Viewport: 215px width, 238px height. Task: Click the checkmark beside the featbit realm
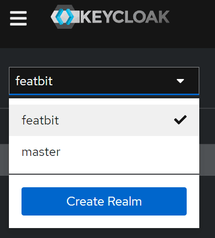[180, 120]
